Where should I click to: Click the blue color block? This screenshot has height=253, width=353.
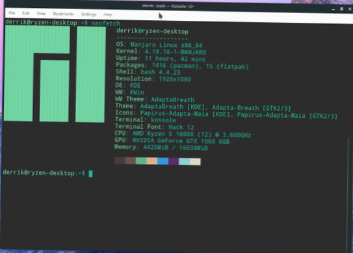(x=163, y=161)
